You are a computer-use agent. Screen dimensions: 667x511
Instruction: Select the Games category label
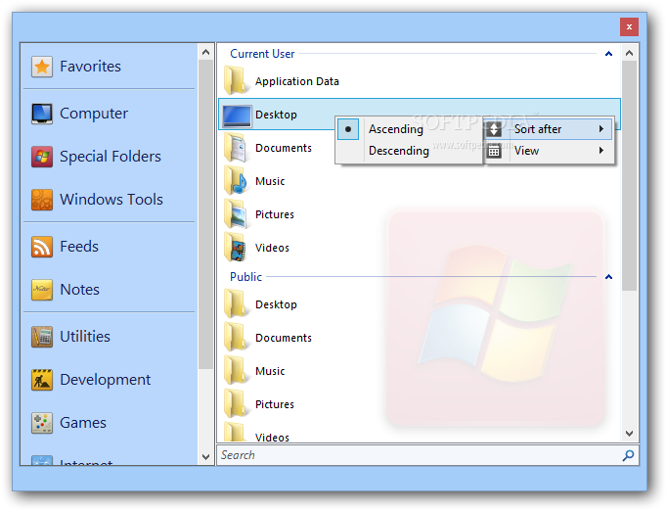click(83, 423)
